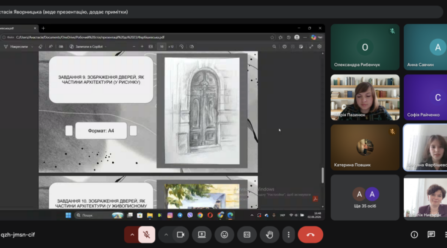Open audio settings arrow beside microphone button
Image resolution: width=447 pixels, height=248 pixels.
click(132, 235)
